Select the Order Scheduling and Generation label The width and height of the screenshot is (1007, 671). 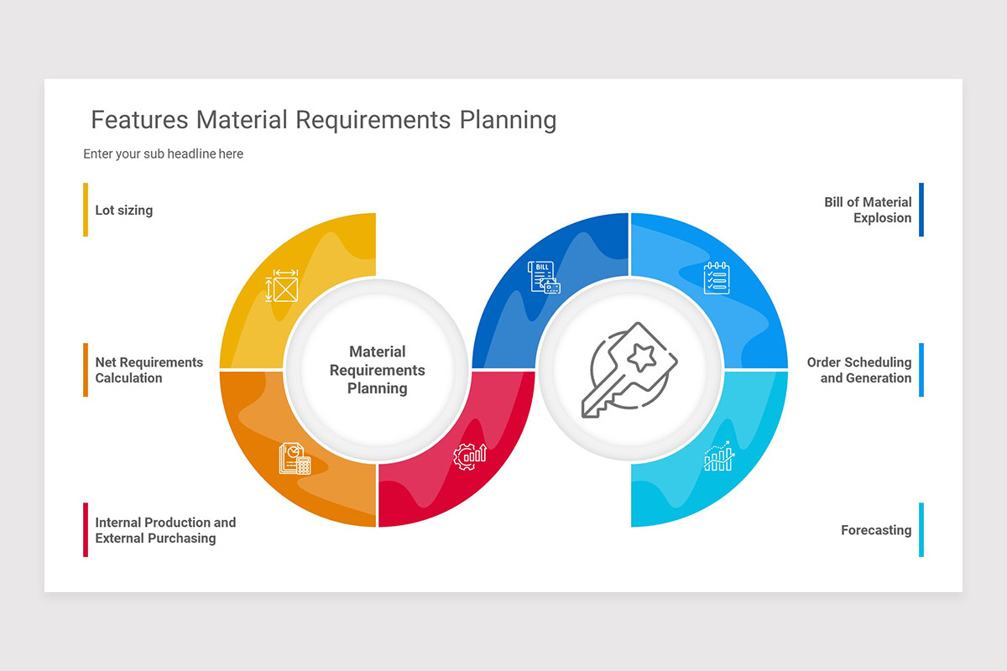pyautogui.click(x=861, y=370)
